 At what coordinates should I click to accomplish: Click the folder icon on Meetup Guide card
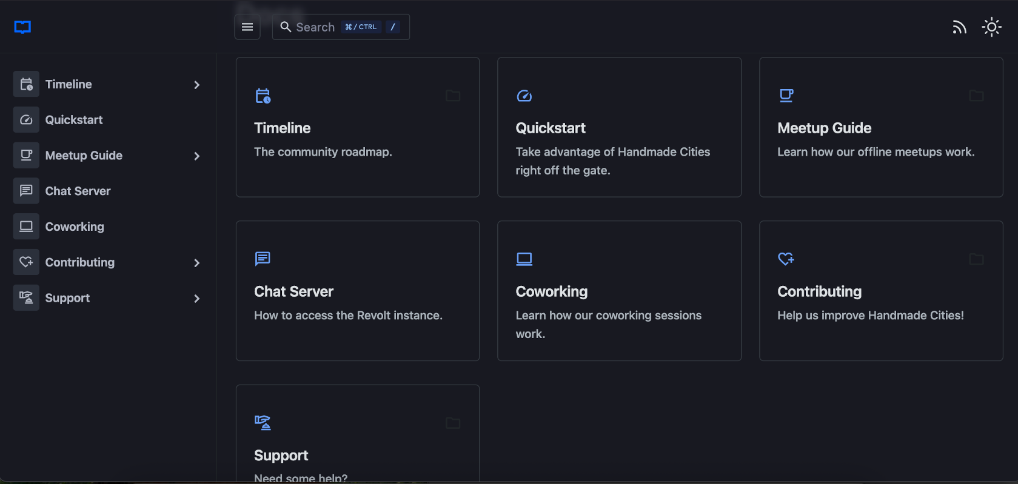pyautogui.click(x=976, y=96)
